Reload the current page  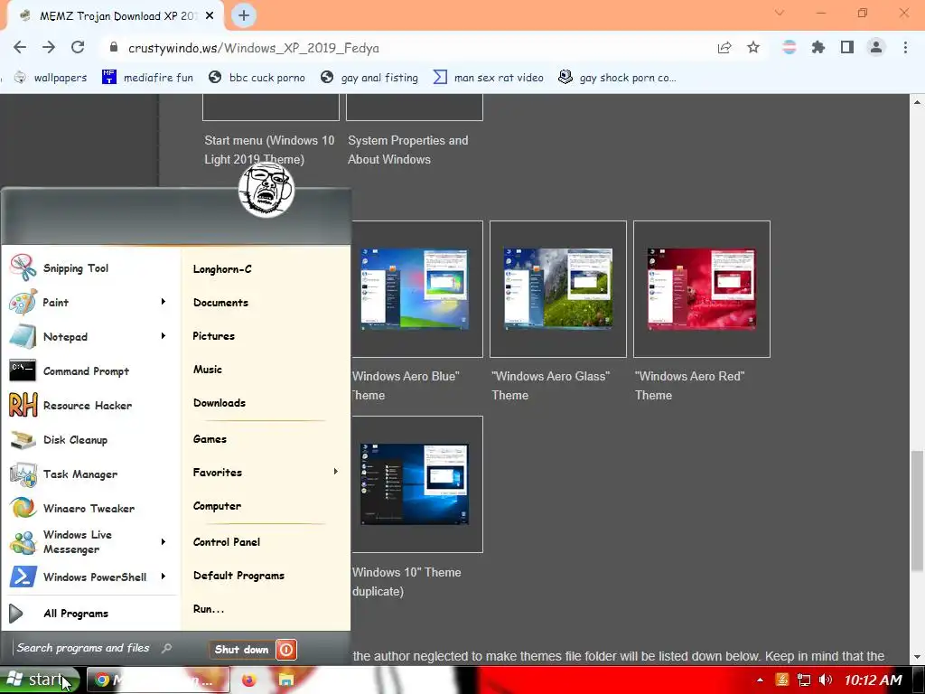point(78,47)
